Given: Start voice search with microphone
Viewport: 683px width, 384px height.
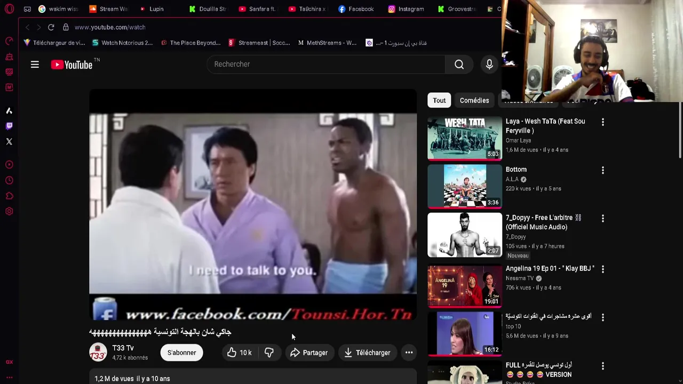Looking at the screenshot, I should point(489,65).
